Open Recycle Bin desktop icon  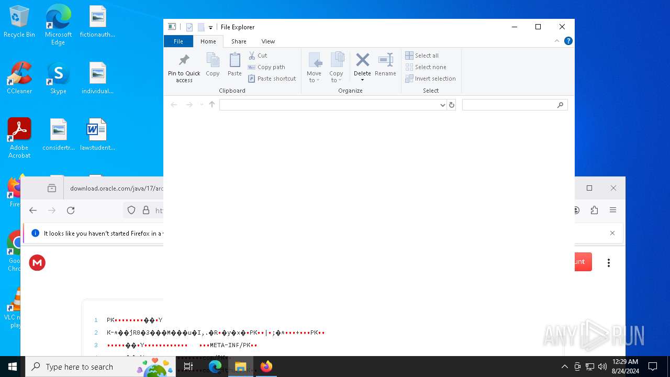(x=19, y=22)
